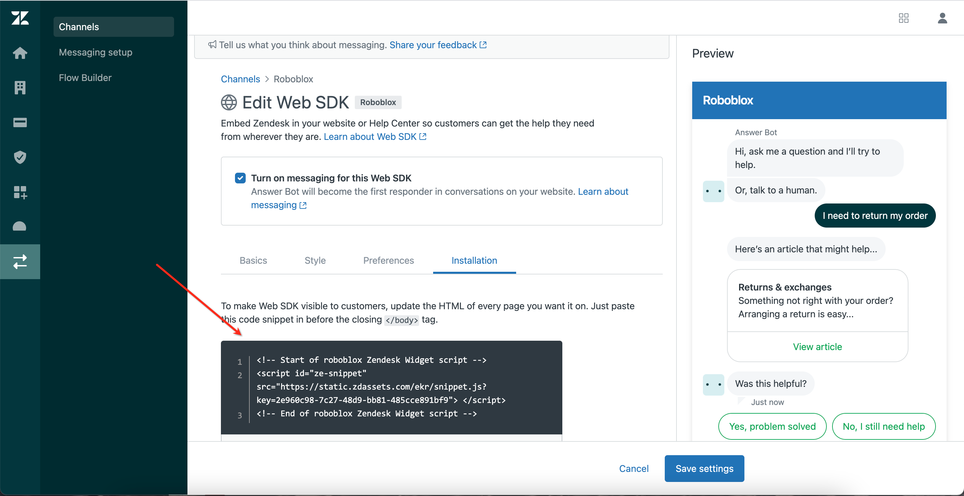Open the Account building icon
Viewport: 964px width, 496px height.
click(20, 88)
